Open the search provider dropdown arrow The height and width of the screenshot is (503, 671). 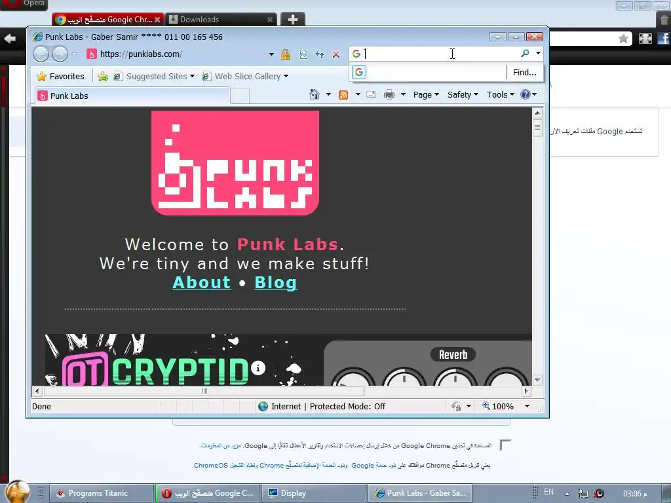(539, 53)
